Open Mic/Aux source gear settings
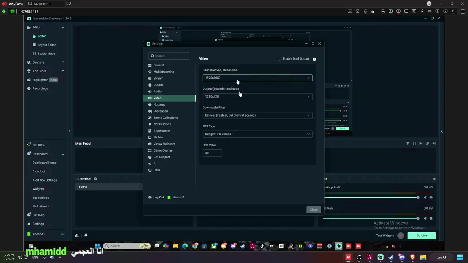Image resolution: width=468 pixels, height=263 pixels. pyautogui.click(x=431, y=218)
